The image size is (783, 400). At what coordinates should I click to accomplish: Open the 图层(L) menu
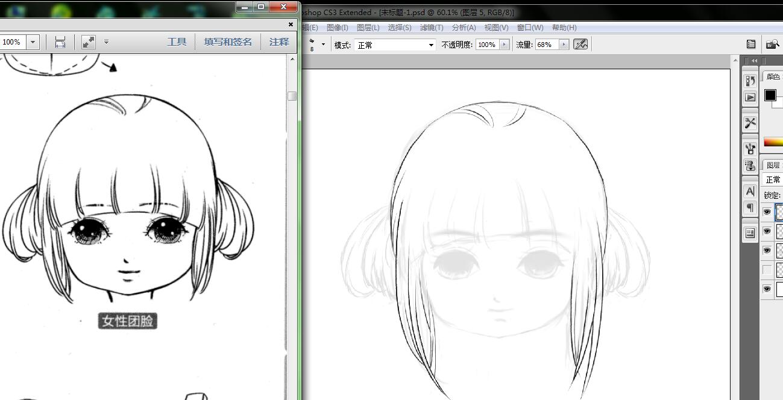point(368,28)
